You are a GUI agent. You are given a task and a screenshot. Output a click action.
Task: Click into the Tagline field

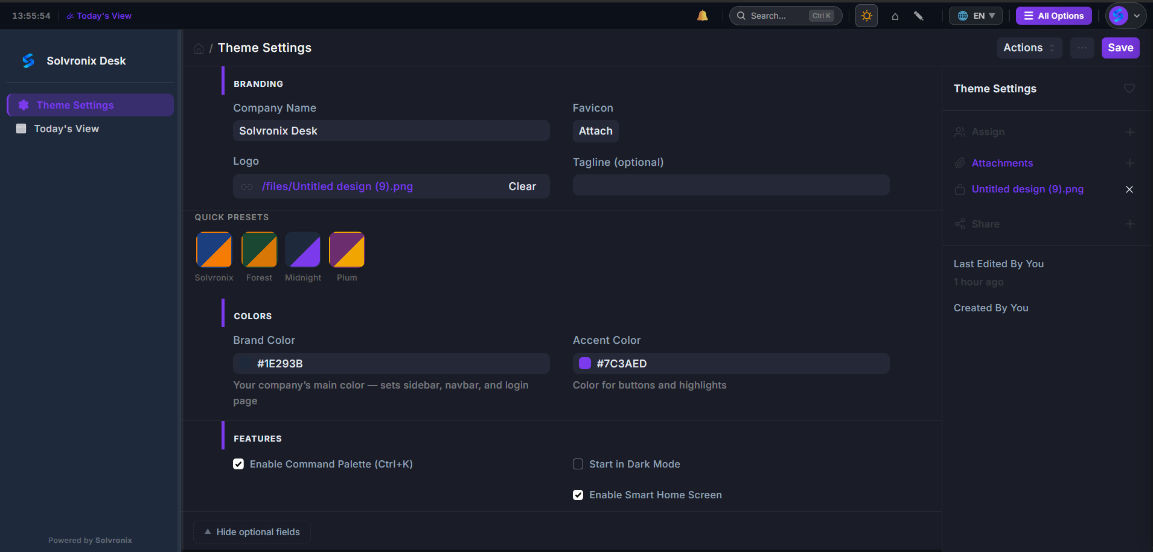[731, 185]
